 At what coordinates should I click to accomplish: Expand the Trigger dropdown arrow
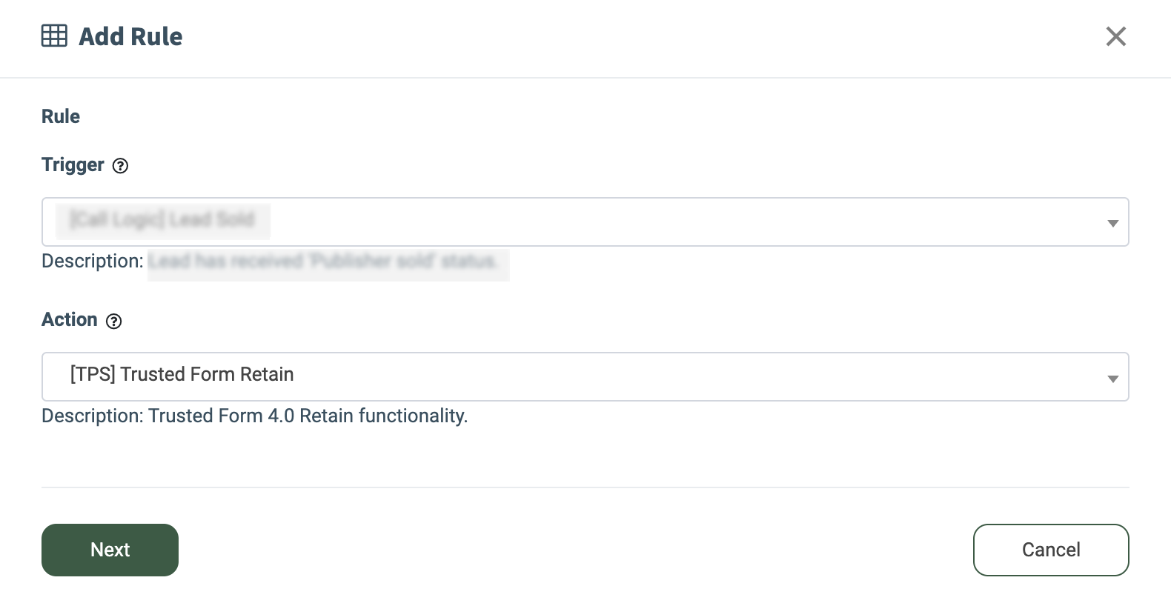tap(1112, 223)
